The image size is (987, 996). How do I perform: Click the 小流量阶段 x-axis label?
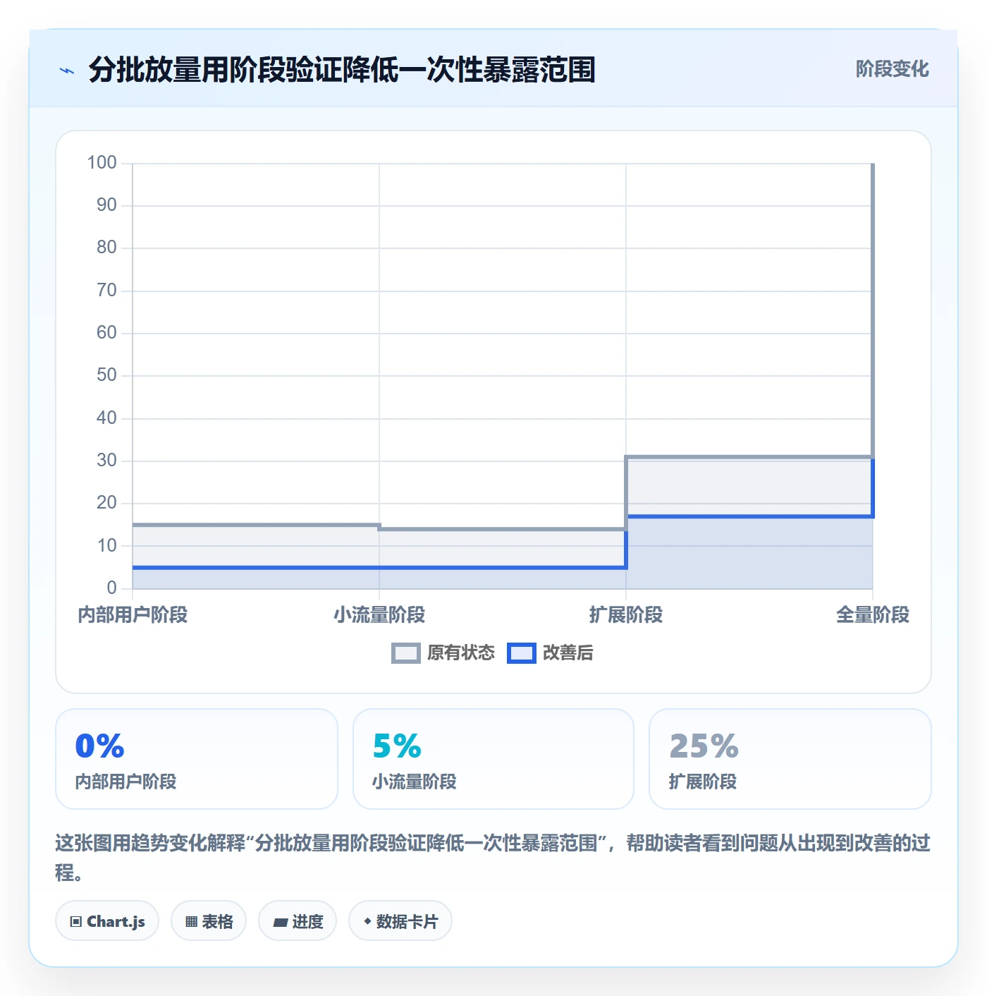point(379,615)
